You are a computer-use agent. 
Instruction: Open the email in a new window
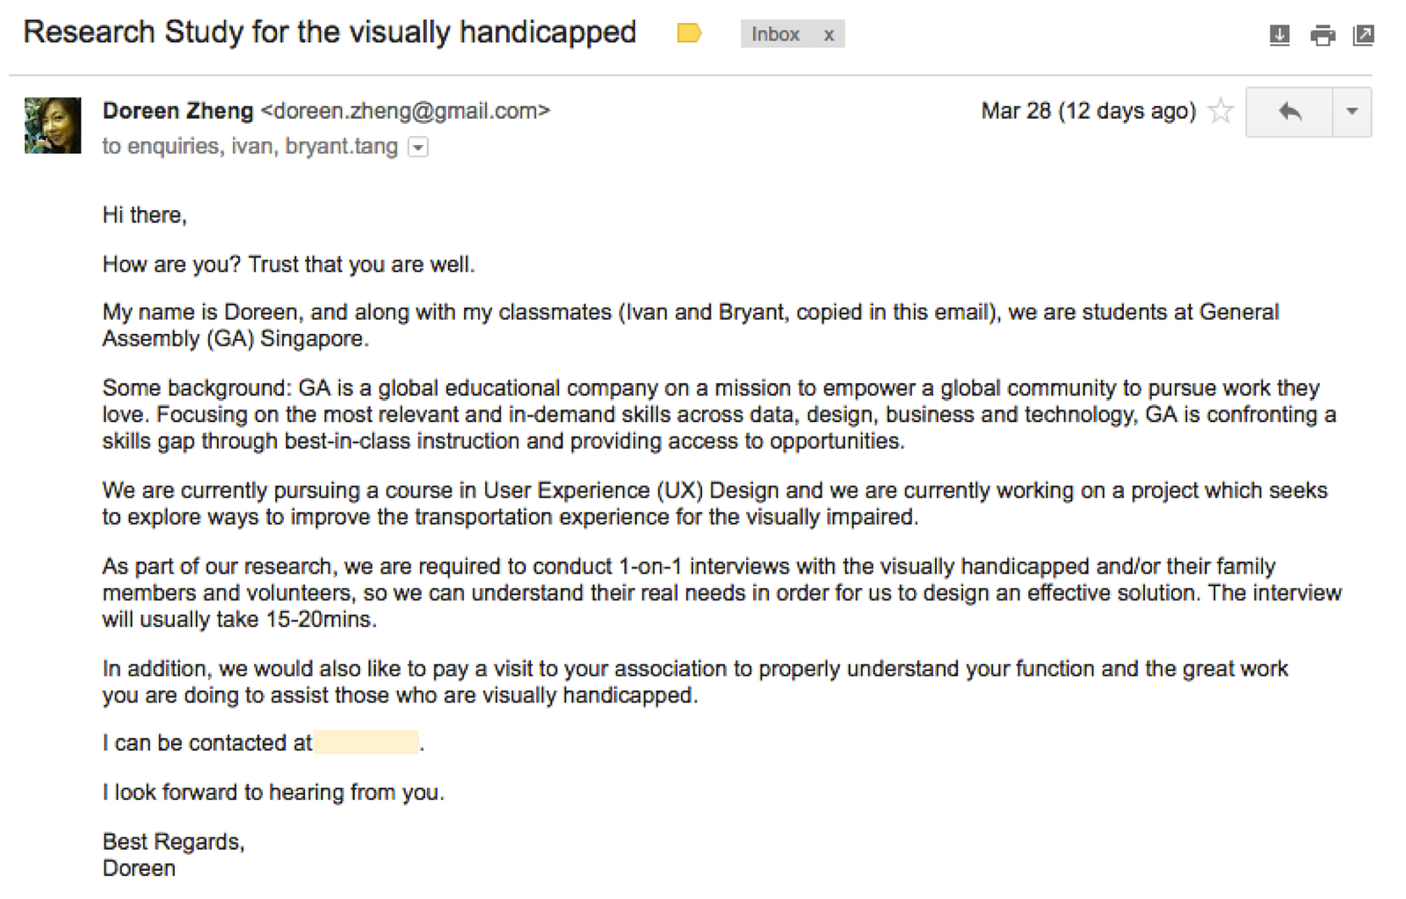coord(1363,35)
